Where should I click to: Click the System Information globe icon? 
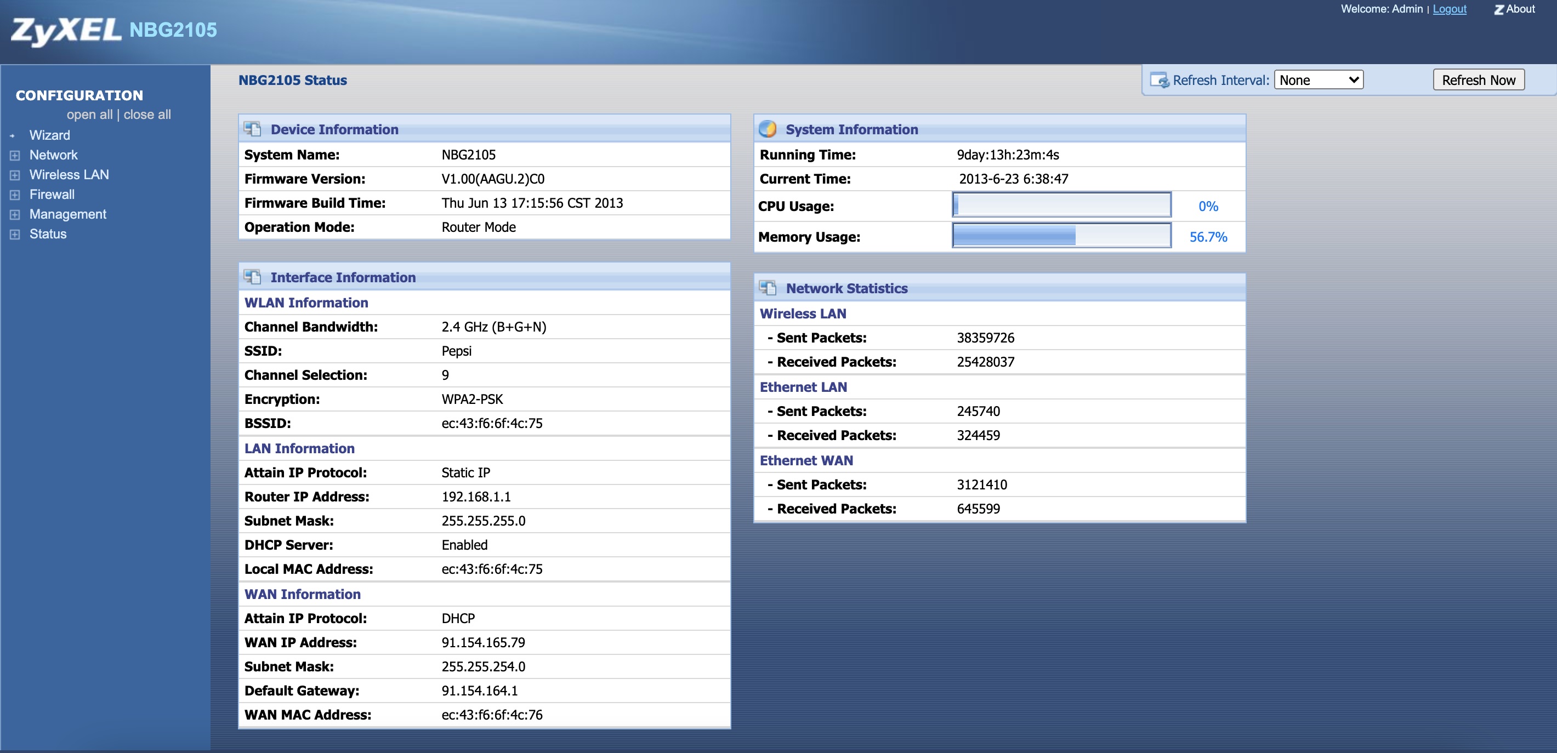click(x=767, y=129)
